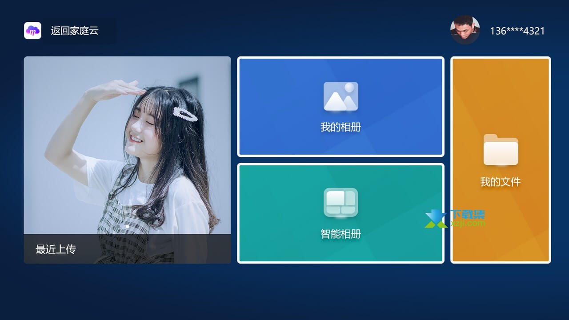
Task: Click the purple cloud app logo icon
Action: tap(32, 31)
